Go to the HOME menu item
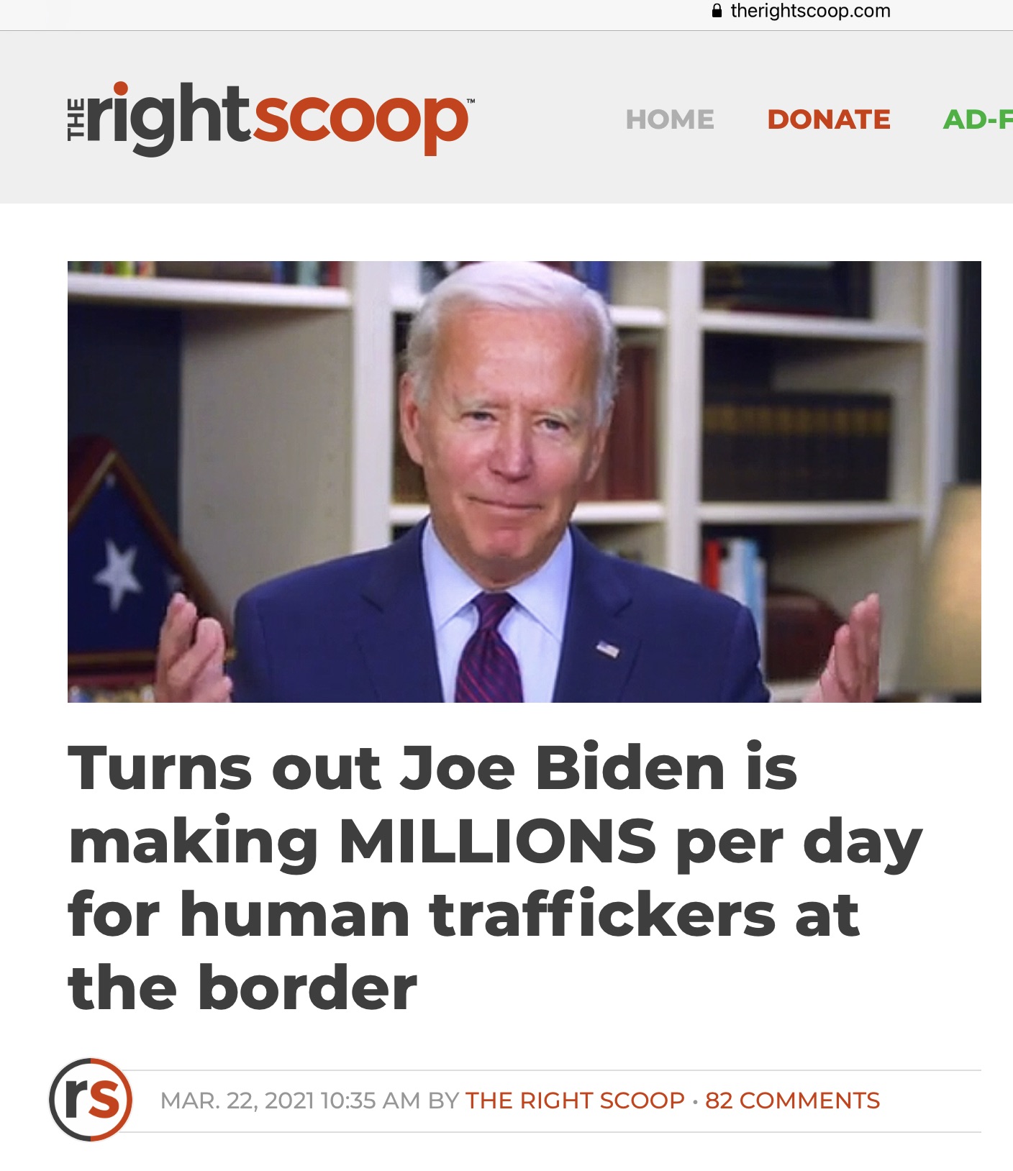 pos(670,119)
